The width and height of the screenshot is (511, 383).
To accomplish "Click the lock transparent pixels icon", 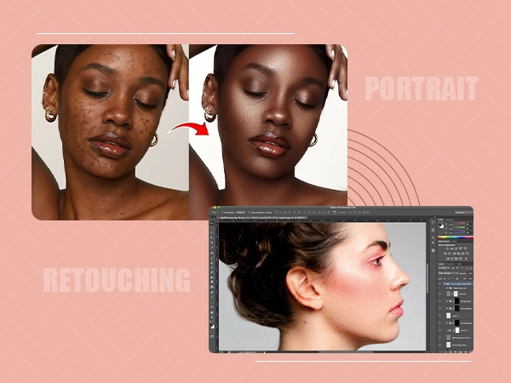I will click(x=445, y=279).
